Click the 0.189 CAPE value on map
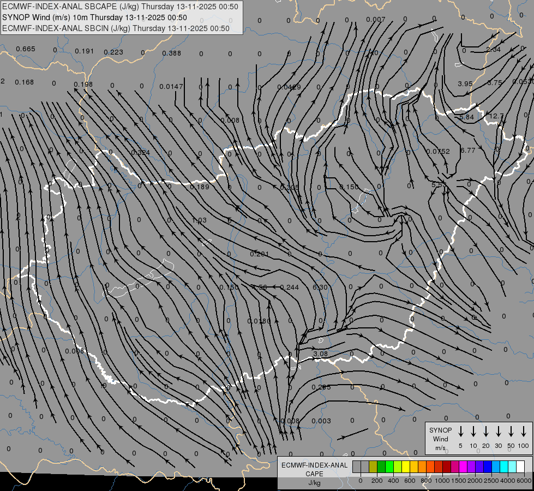This screenshot has height=491, width=534. (200, 187)
